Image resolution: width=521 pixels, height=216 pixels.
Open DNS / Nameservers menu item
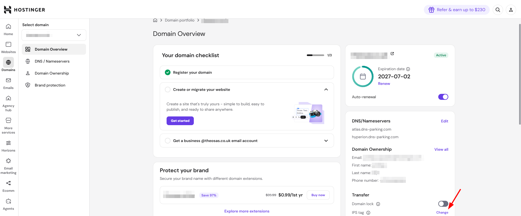click(x=54, y=61)
